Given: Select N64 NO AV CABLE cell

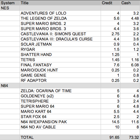Looking at the screenshot, I should point(60,127).
